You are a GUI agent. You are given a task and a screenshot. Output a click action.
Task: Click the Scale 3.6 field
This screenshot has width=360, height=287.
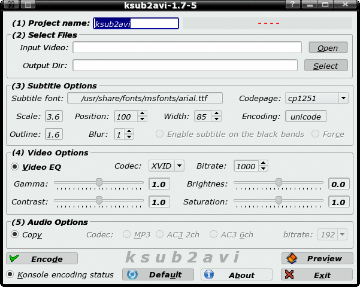click(54, 116)
